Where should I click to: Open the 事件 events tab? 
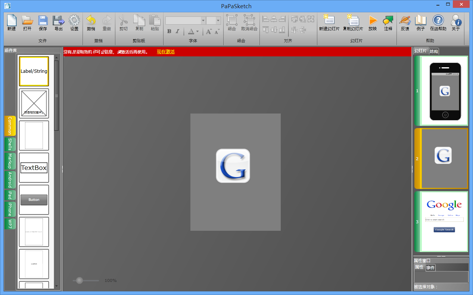pyautogui.click(x=430, y=268)
